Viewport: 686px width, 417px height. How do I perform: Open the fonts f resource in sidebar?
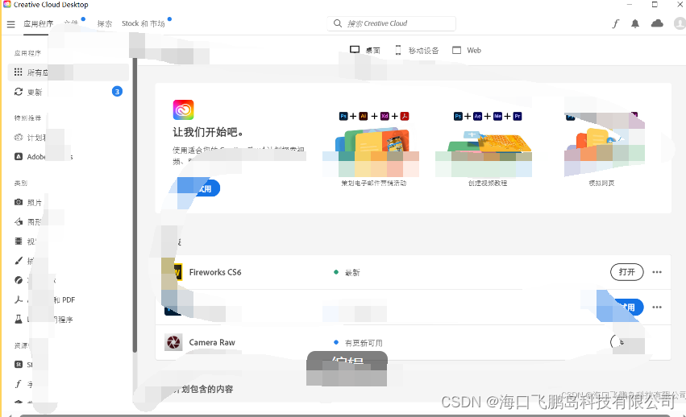point(19,384)
